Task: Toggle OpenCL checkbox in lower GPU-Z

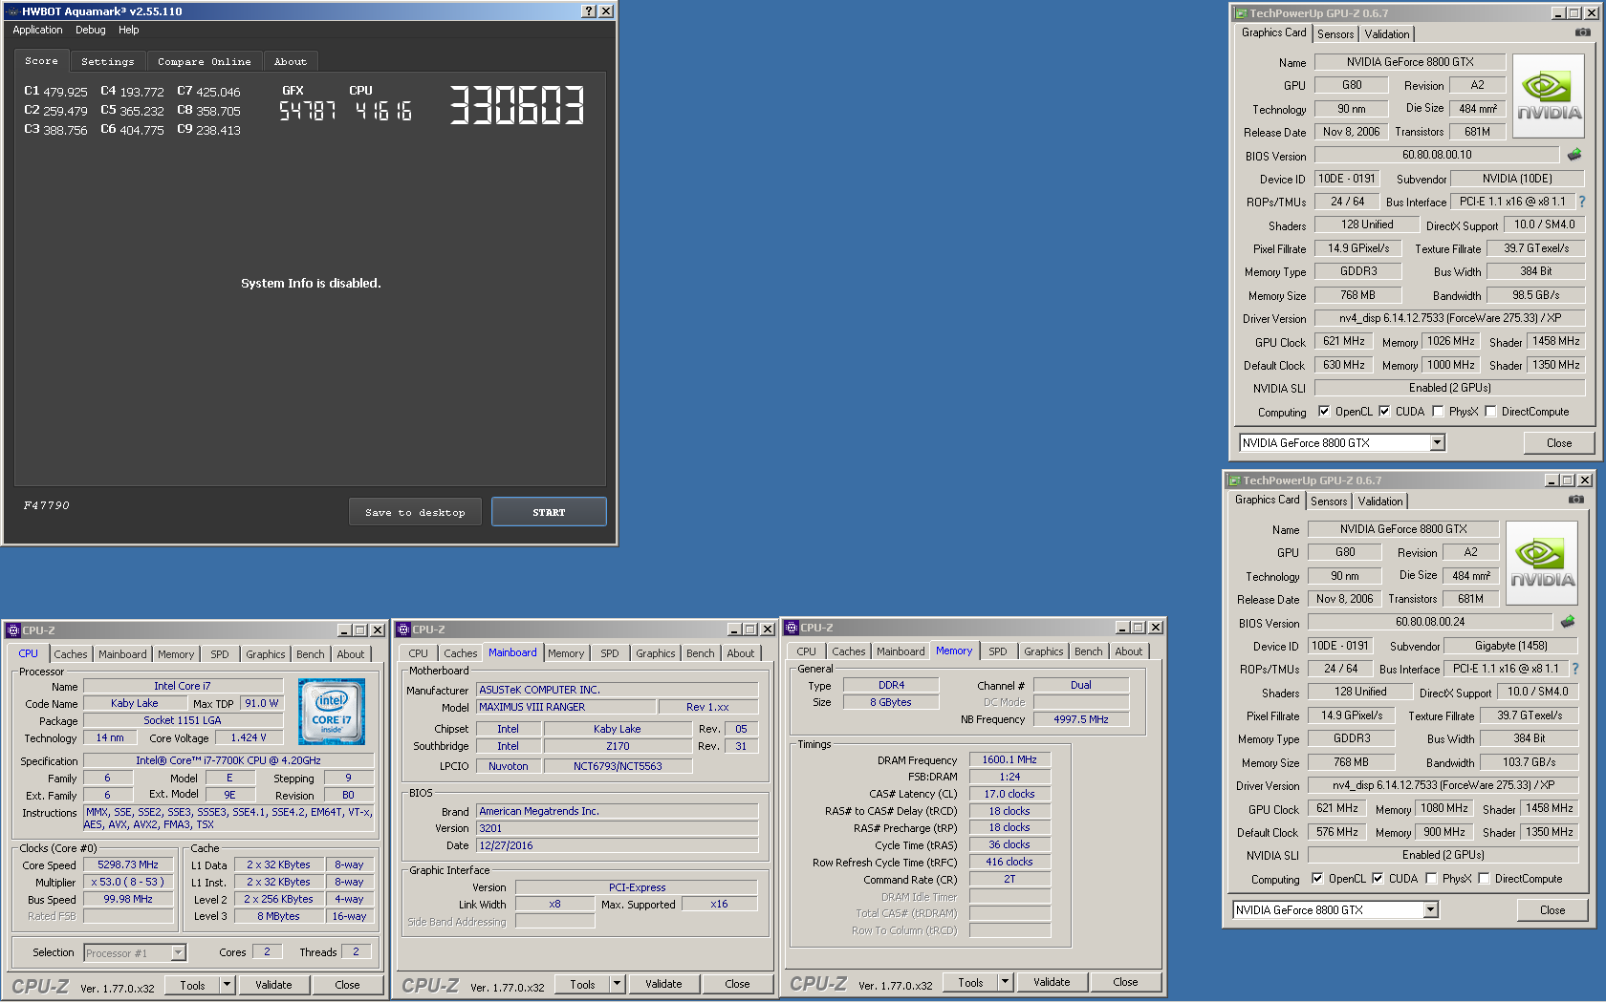Action: coord(1317,879)
